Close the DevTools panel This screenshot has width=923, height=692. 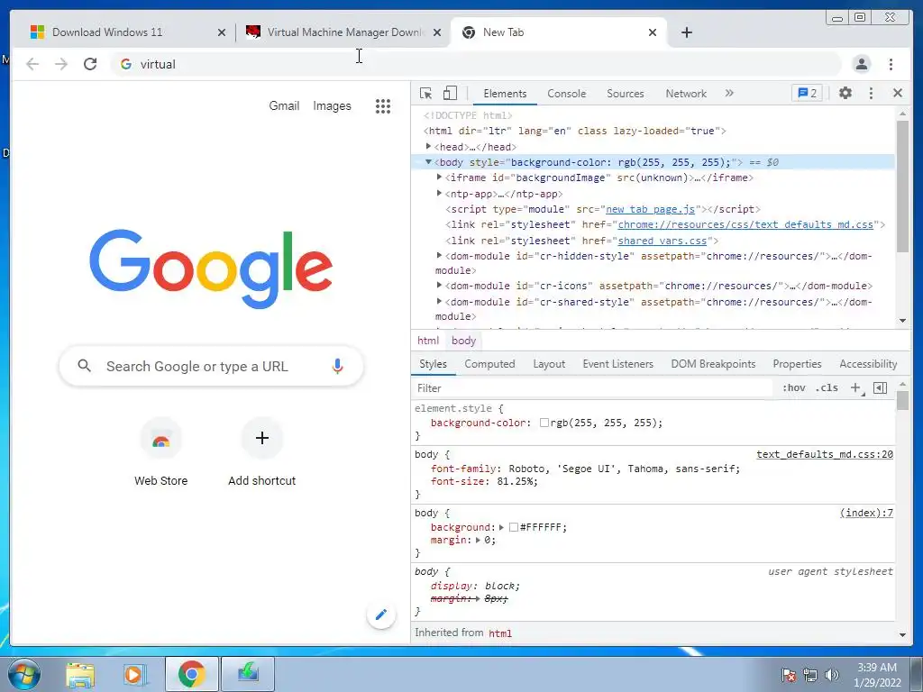pos(898,93)
